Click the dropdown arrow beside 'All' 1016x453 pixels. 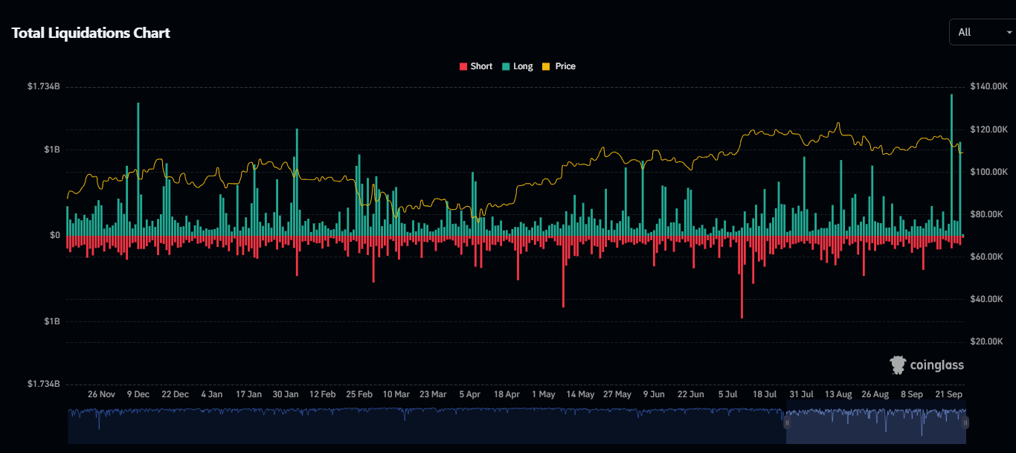coord(1009,33)
